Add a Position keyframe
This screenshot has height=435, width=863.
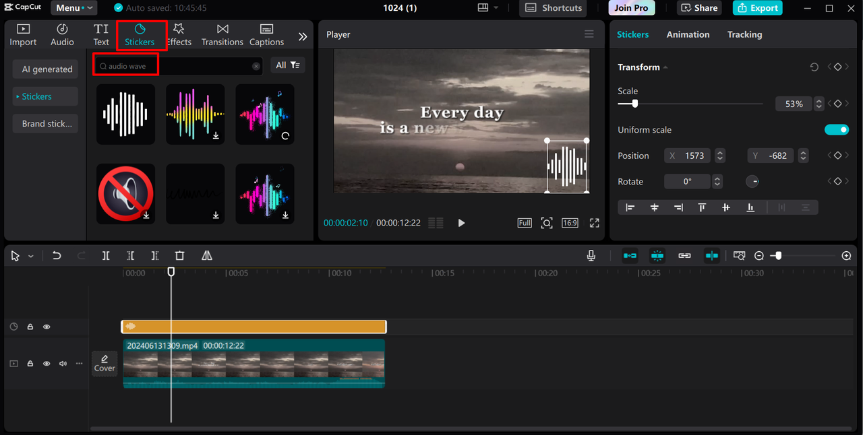click(x=837, y=156)
